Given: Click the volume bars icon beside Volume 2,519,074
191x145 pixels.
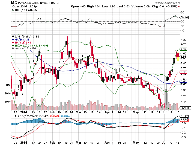Looking at the screenshot, I should pyautogui.click(x=13, y=48).
